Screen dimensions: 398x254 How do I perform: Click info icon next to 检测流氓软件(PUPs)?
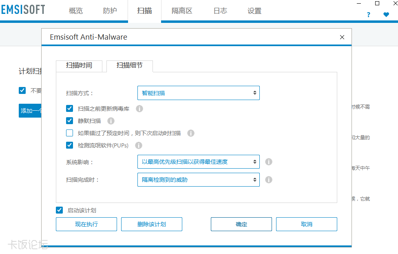tap(139, 145)
